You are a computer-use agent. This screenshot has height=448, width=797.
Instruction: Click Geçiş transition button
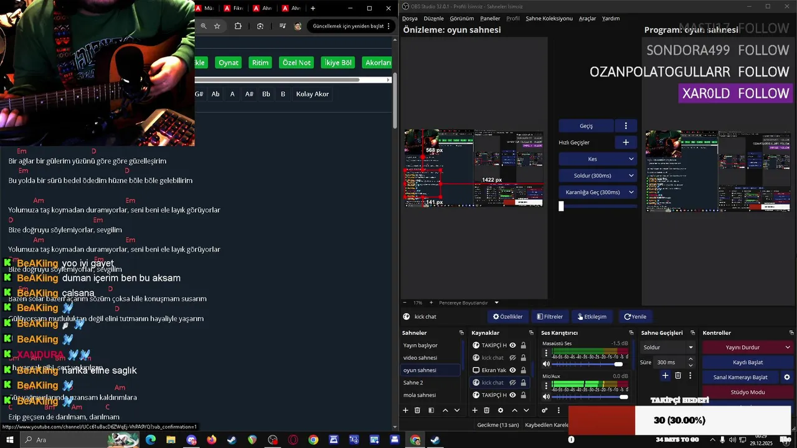click(x=586, y=126)
